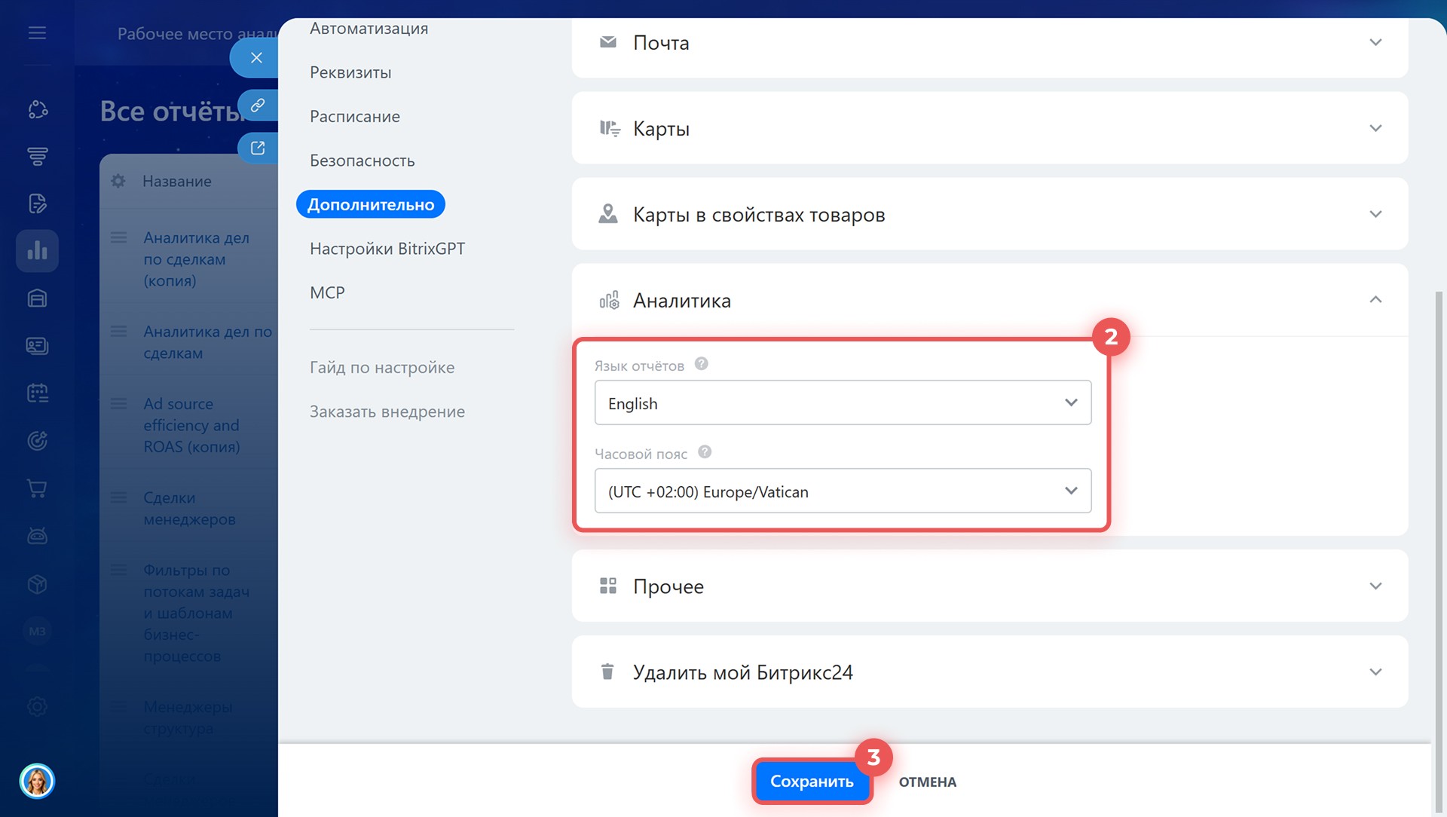Viewport: 1447px width, 817px height.
Task: Open the Настройки BitrixGPT menu item
Action: (x=387, y=249)
